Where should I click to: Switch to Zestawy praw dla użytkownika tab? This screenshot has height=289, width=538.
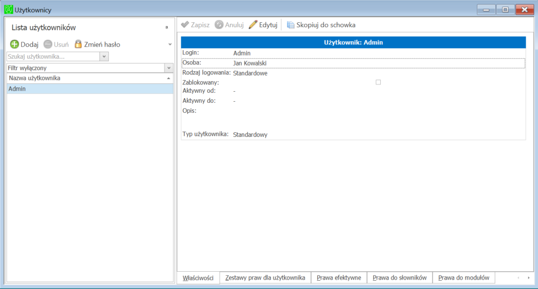265,278
